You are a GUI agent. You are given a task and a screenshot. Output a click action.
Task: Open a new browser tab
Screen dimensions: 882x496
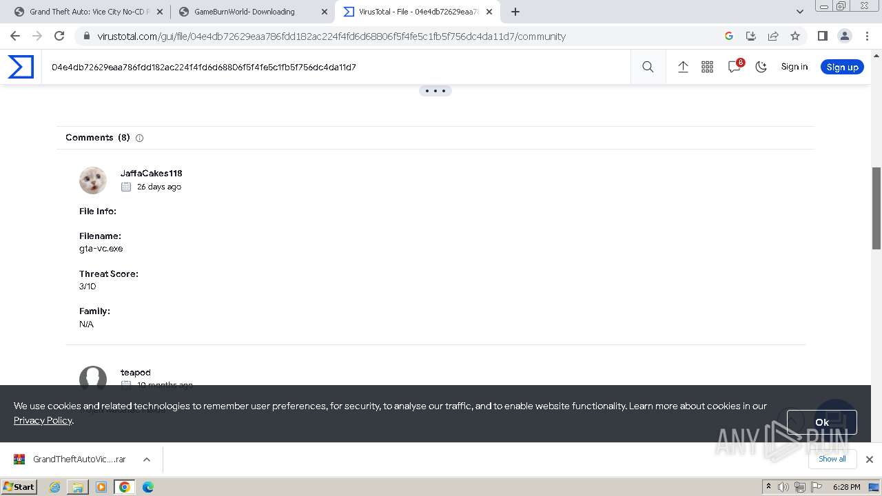515,12
